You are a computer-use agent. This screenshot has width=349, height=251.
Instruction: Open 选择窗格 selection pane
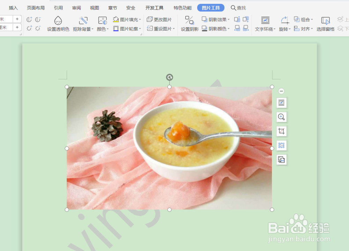(x=325, y=24)
